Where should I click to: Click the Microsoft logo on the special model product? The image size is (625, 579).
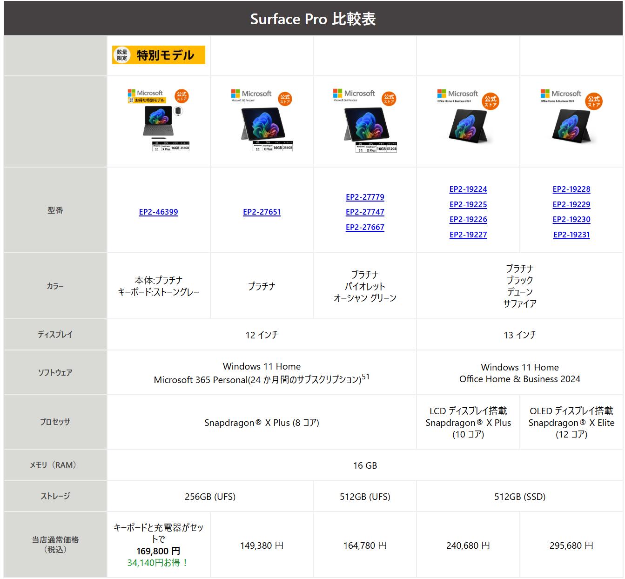(x=146, y=92)
